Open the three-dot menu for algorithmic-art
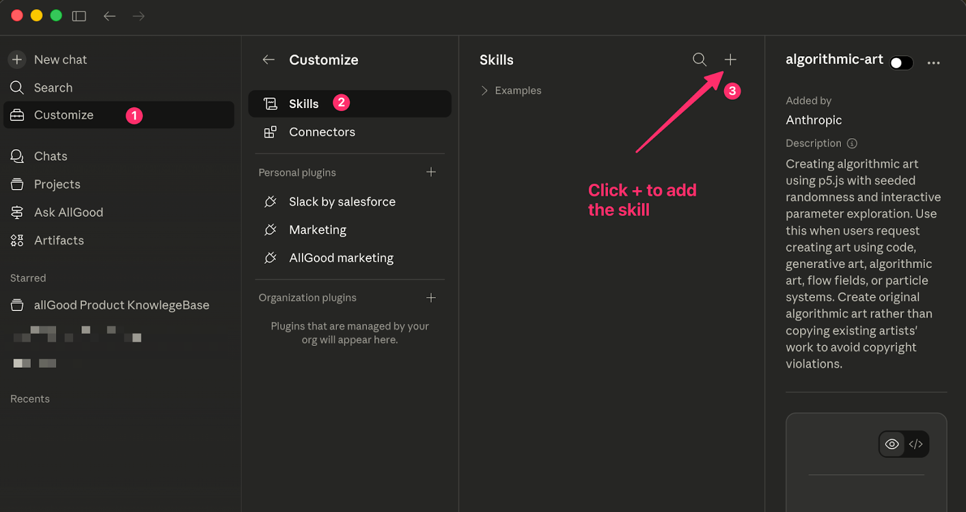Viewport: 966px width, 512px height. (x=933, y=63)
